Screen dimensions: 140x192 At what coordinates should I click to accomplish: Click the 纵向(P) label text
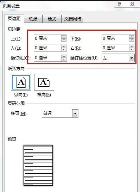click(21, 95)
